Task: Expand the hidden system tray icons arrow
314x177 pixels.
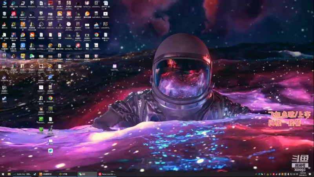Action: (256, 174)
